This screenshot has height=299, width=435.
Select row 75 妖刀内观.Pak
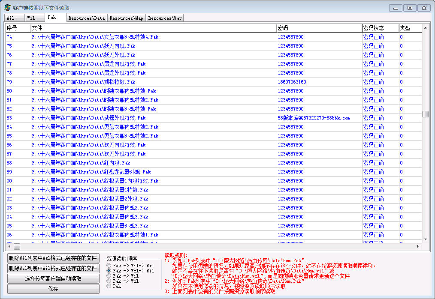pyautogui.click(x=213, y=46)
